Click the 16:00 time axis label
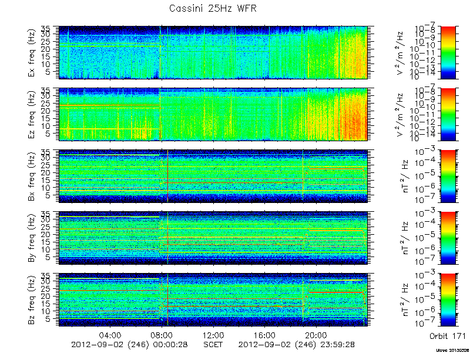Image resolution: width=470 pixels, height=353 pixels. point(265,335)
